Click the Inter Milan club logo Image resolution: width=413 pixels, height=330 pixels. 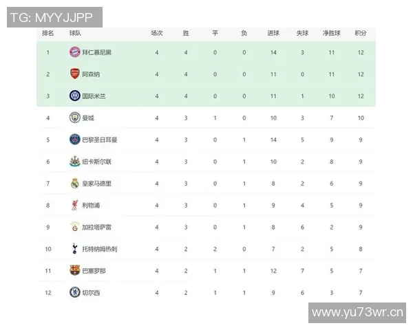[x=74, y=96]
